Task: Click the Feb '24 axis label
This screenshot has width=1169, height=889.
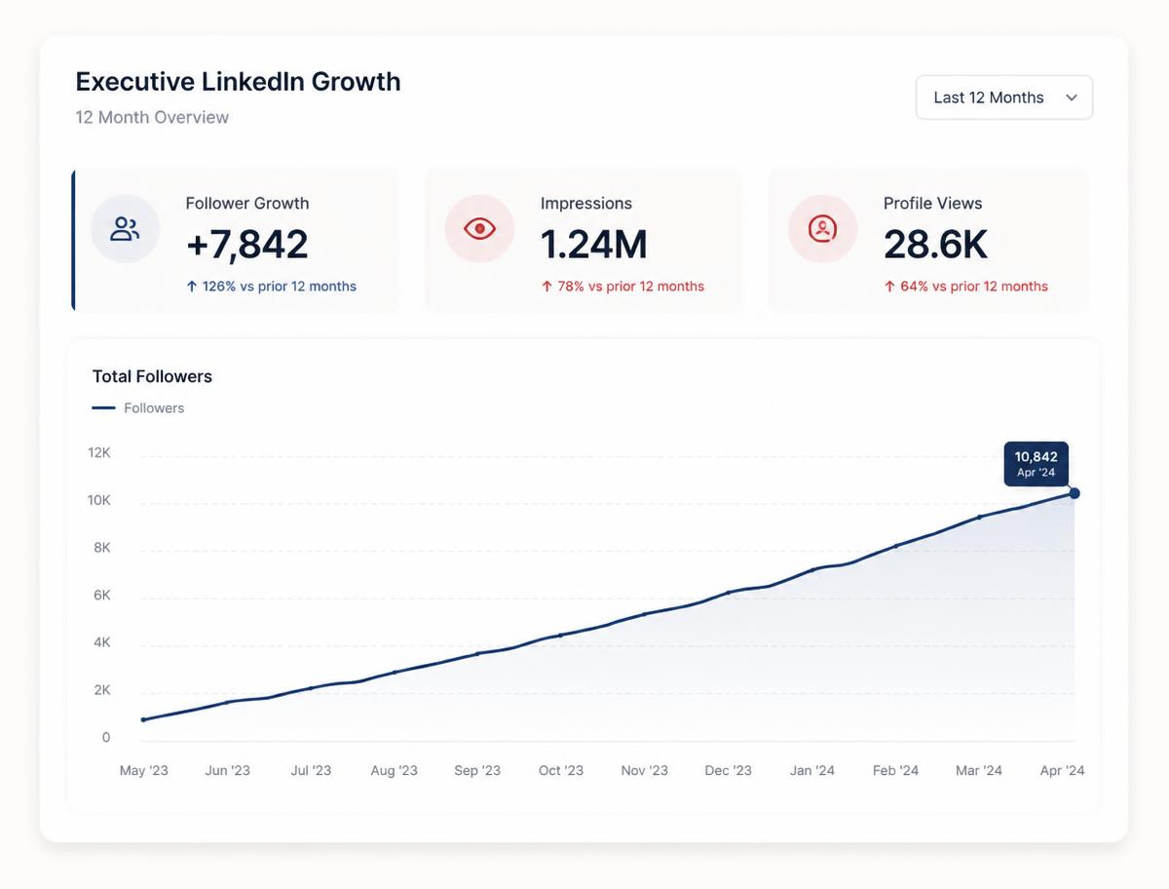Action: (896, 770)
